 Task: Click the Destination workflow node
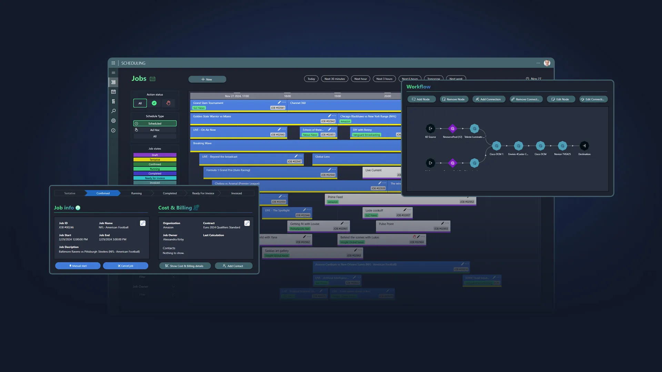[x=584, y=146]
